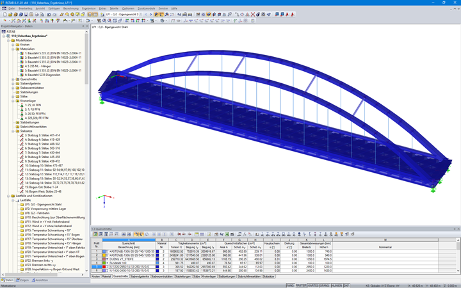Open the Ergebnisse menu
Image resolution: width=461 pixels, height=288 pixels.
tap(89, 8)
